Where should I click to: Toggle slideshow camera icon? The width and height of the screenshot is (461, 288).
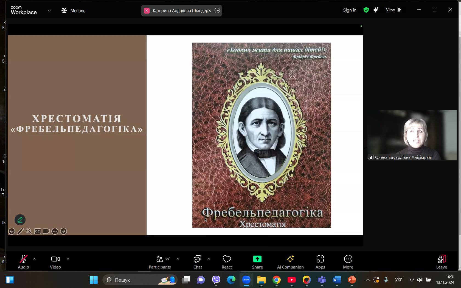click(46, 231)
